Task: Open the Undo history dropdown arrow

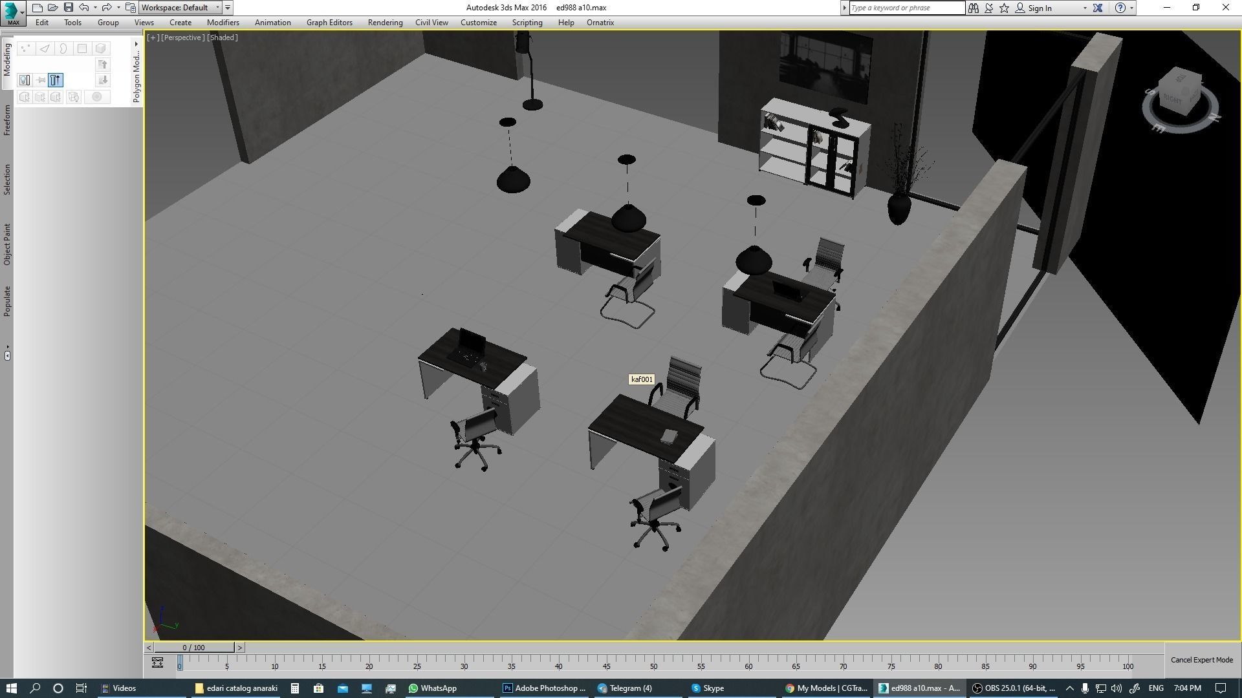Action: click(x=95, y=8)
